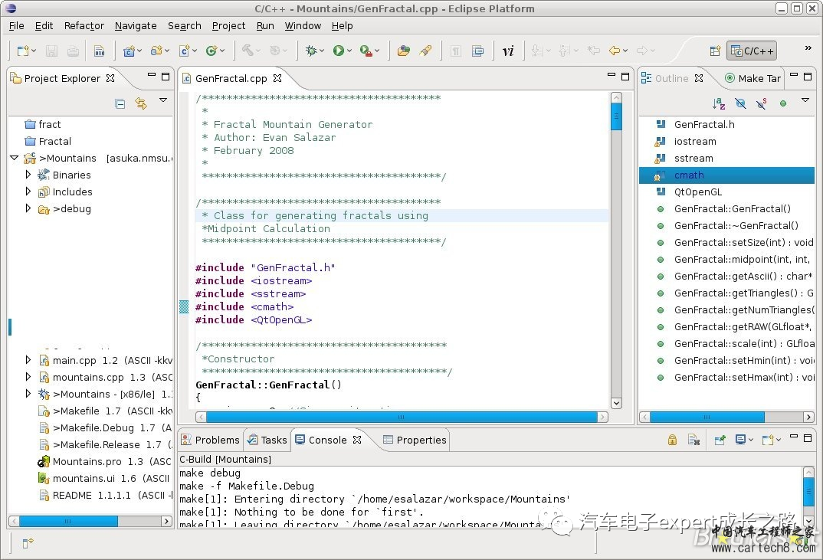Click the Open Perspective icon
This screenshot has height=560, width=823.
715,51
